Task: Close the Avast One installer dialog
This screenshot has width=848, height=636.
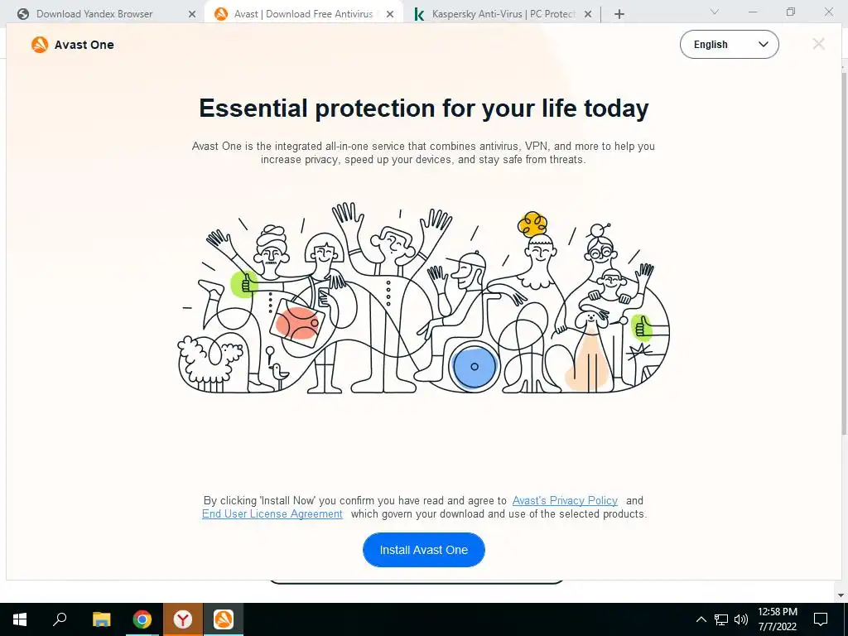Action: (818, 44)
